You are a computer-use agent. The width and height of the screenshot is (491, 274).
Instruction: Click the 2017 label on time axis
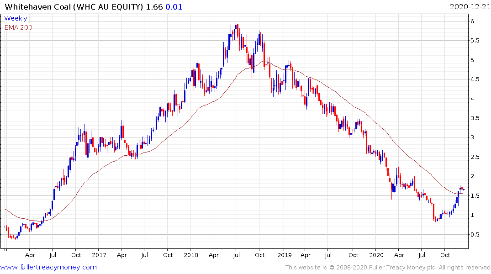(x=99, y=255)
